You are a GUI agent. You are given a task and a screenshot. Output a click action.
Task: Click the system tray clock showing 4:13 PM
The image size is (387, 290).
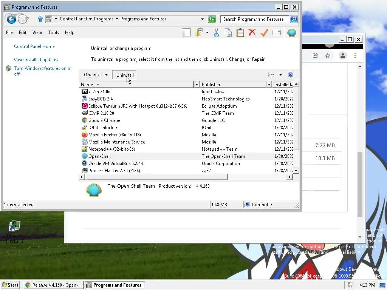367,285
